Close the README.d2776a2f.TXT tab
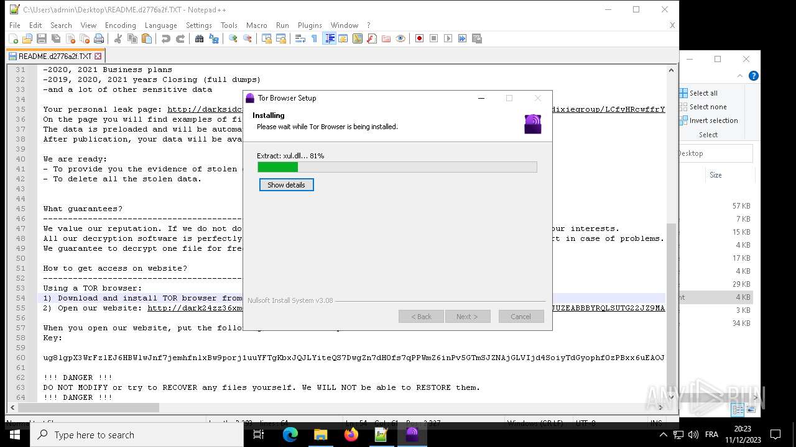This screenshot has height=447, width=796. coord(98,56)
